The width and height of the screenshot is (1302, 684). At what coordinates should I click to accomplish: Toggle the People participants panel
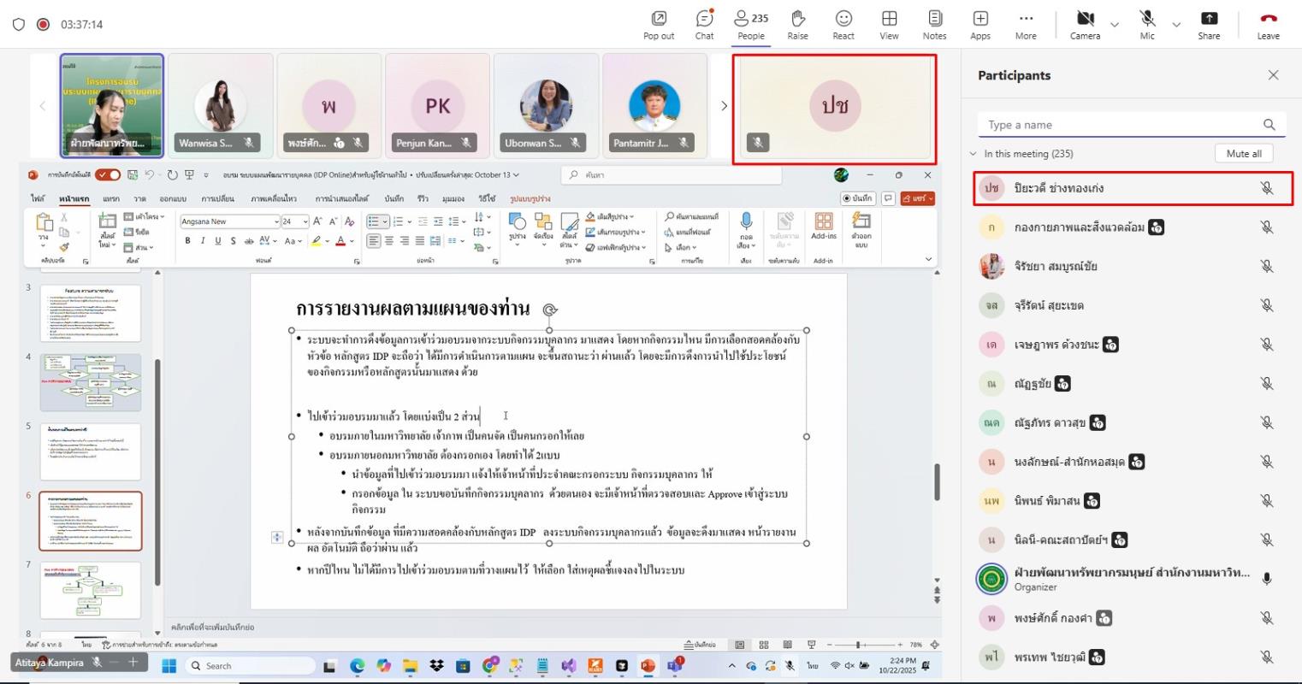point(751,24)
